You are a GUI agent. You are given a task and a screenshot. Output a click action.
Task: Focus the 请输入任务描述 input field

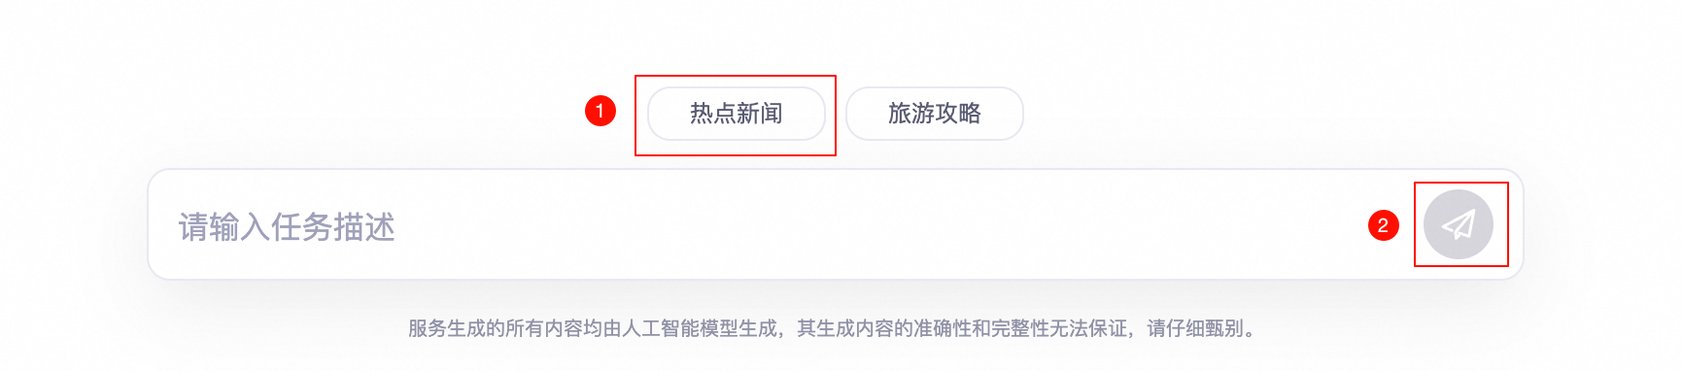[836, 225]
